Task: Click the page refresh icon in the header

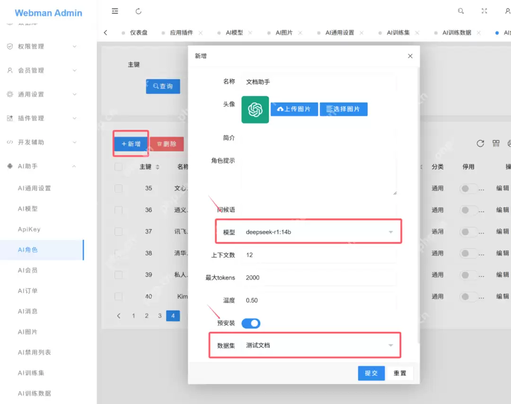Action: [138, 11]
